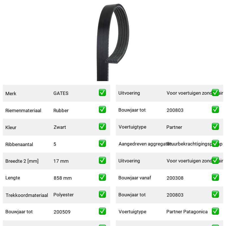This screenshot has height=226, width=226.
Task: Click the checkmark icon in Kleur row
Action: pyautogui.click(x=102, y=126)
